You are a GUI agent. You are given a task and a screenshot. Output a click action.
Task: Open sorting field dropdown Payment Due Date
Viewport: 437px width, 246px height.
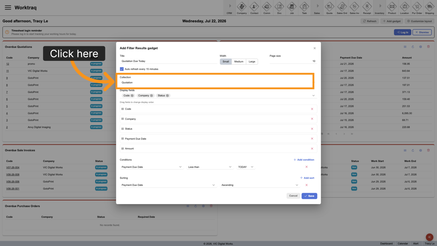pos(168,185)
